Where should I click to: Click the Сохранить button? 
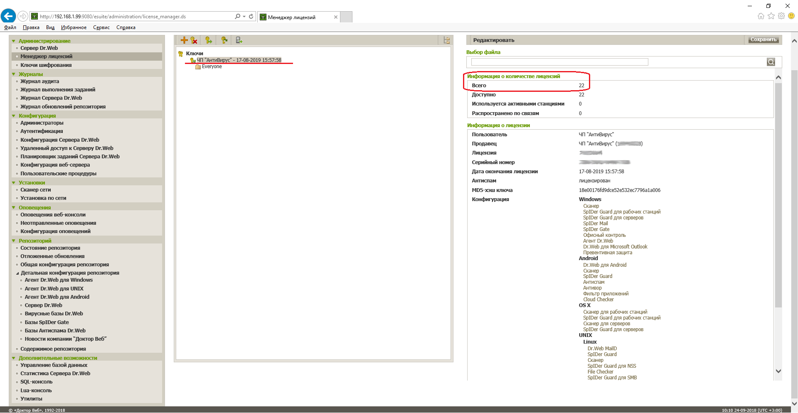[763, 40]
